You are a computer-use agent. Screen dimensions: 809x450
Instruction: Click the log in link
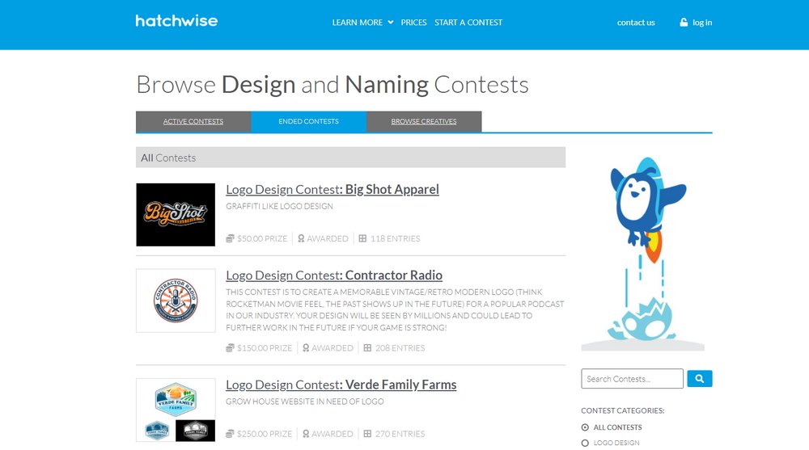pos(702,23)
